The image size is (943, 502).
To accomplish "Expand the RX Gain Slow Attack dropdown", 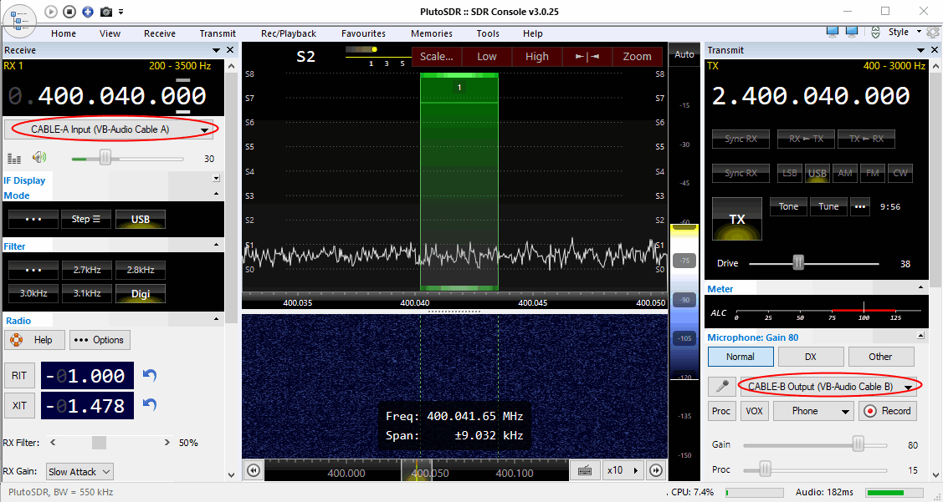I will pyautogui.click(x=79, y=472).
